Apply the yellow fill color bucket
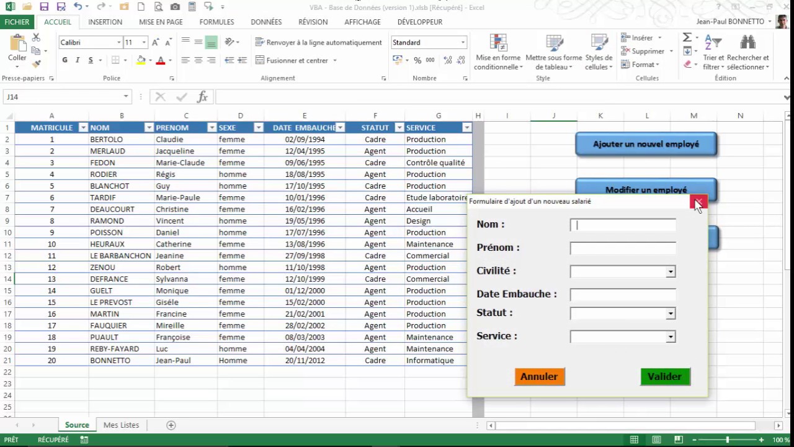Viewport: 794px width, 447px height. point(141,60)
